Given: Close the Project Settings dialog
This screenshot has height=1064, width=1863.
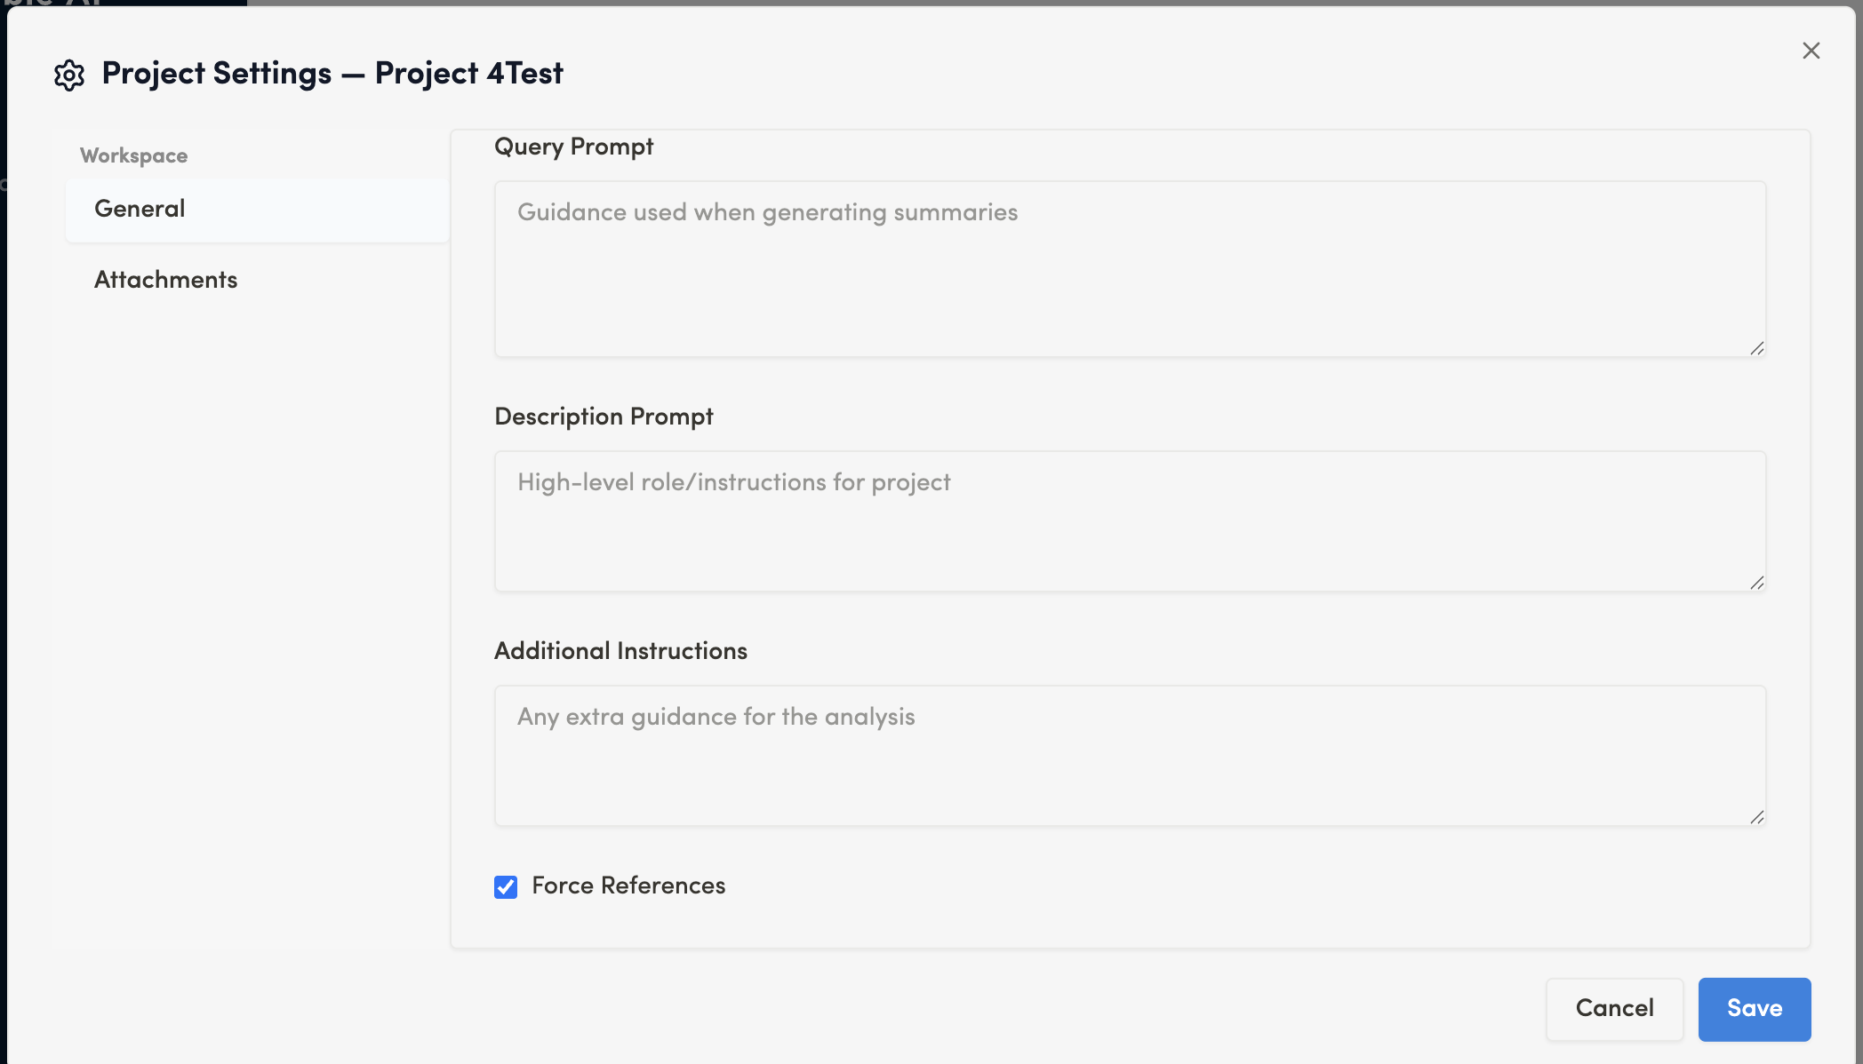Looking at the screenshot, I should pyautogui.click(x=1811, y=51).
